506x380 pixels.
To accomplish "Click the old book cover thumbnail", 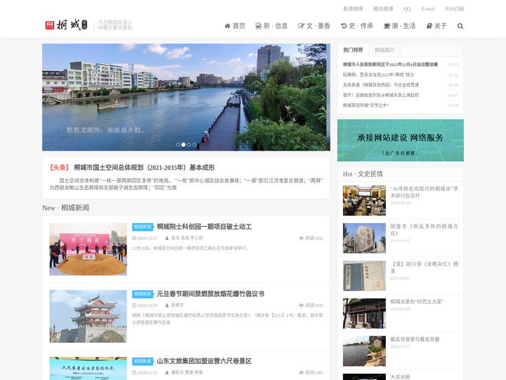I will (364, 276).
